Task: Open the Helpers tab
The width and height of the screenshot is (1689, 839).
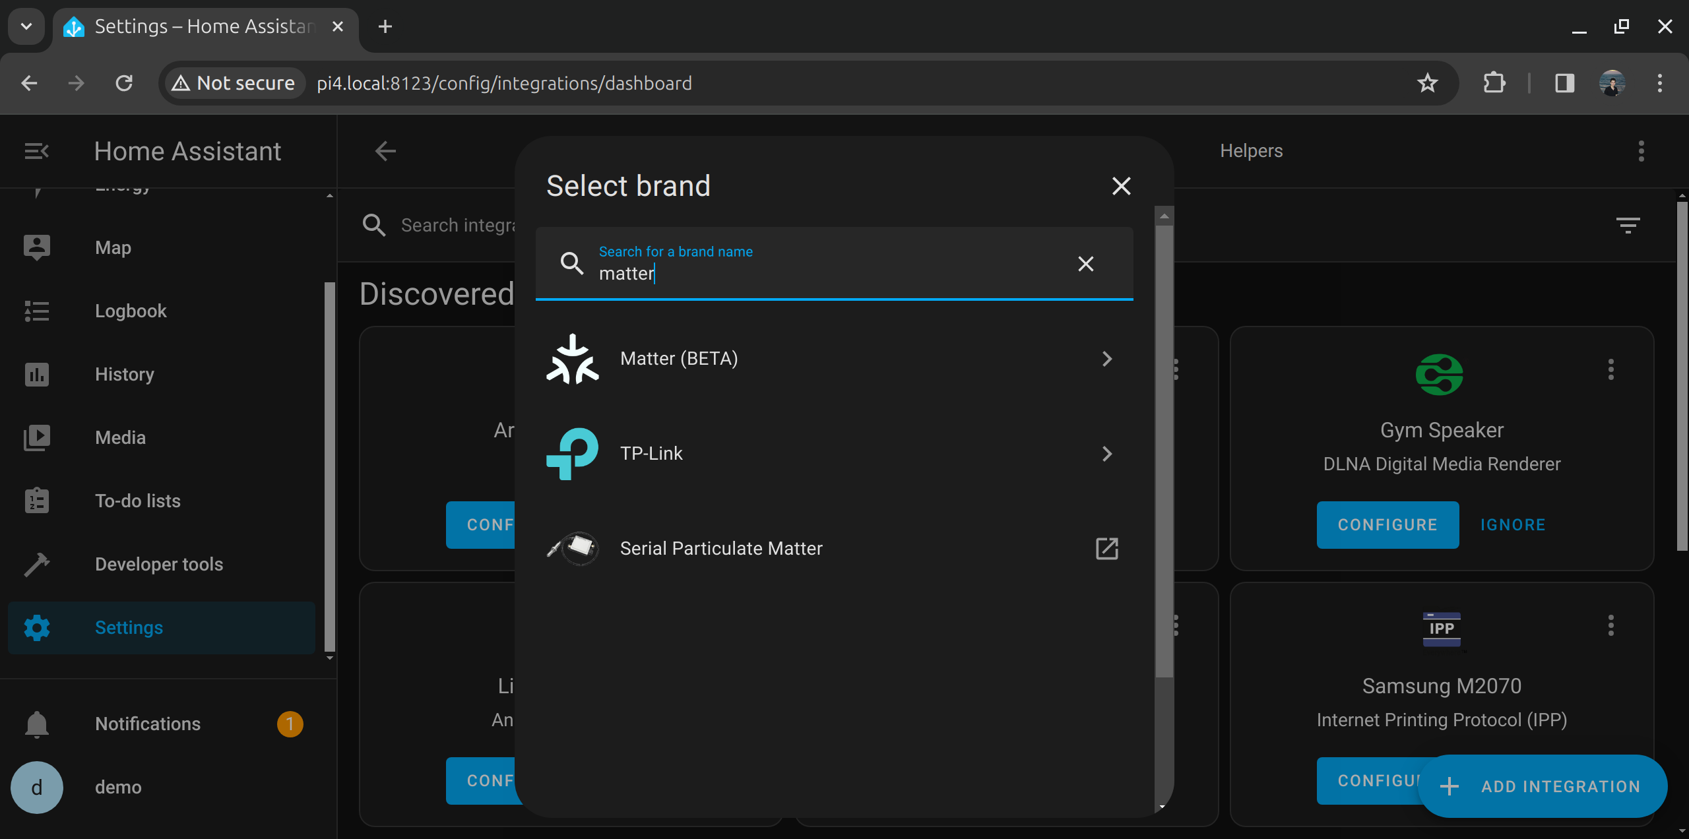Action: [1251, 150]
